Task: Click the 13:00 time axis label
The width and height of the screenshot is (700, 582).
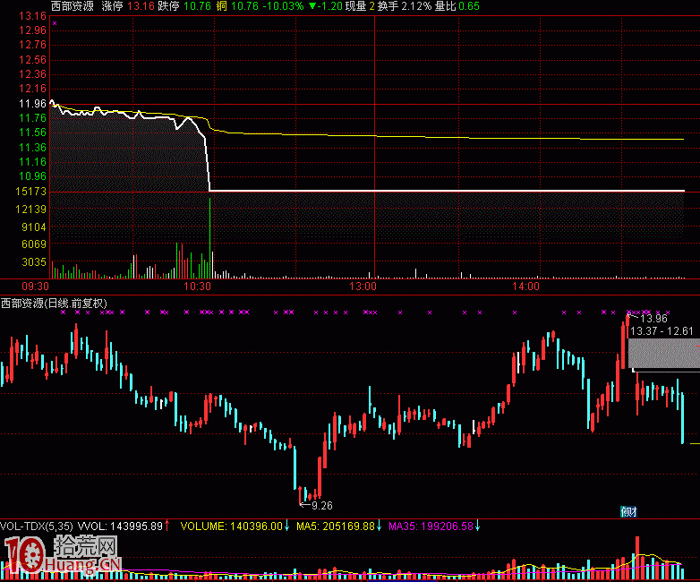Action: click(363, 287)
